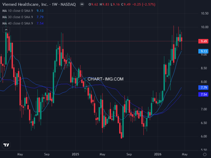Click the blue 7.79 price axis label
Screen dimensions: 211x158
(203, 88)
